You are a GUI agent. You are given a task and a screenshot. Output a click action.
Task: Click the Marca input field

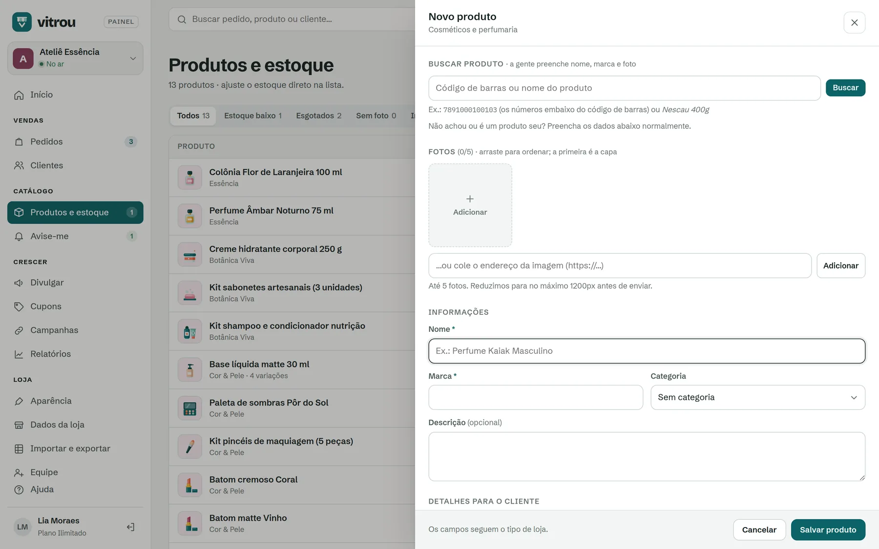[x=536, y=397]
